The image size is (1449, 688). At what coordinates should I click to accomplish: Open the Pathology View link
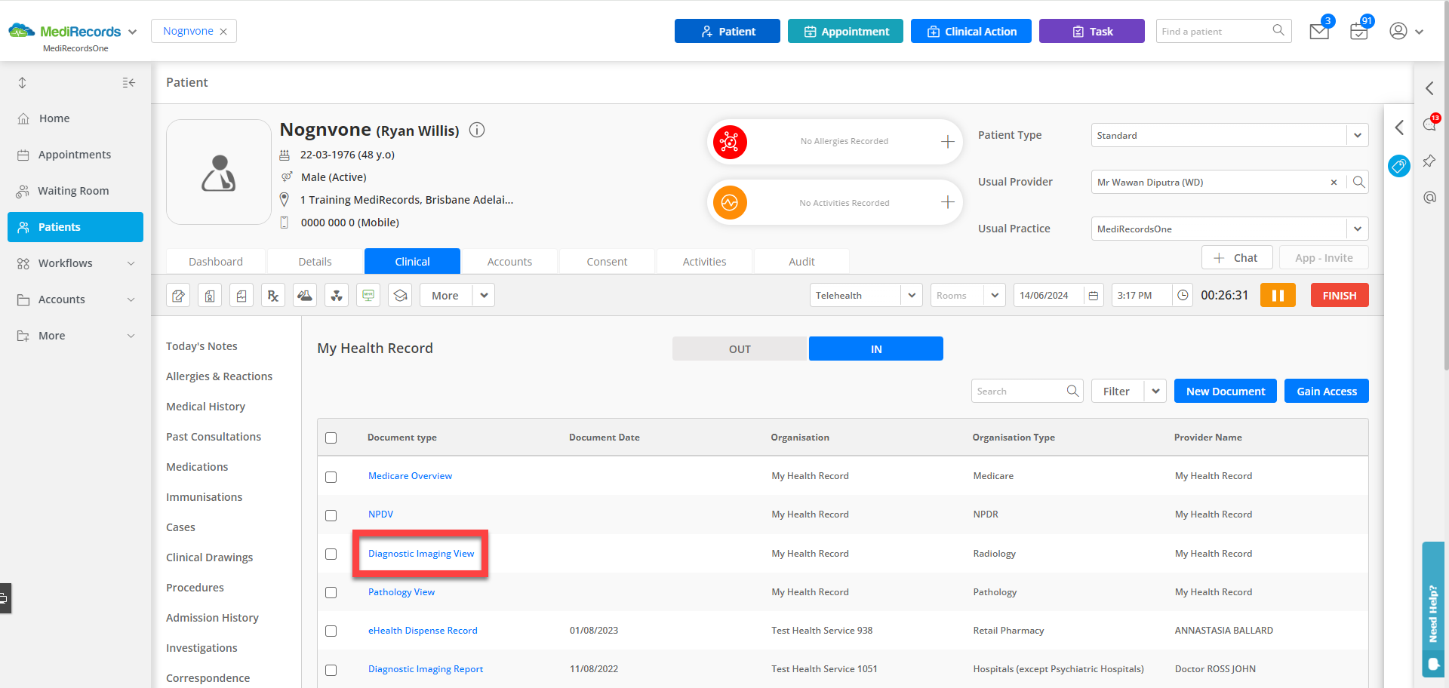pos(401,592)
